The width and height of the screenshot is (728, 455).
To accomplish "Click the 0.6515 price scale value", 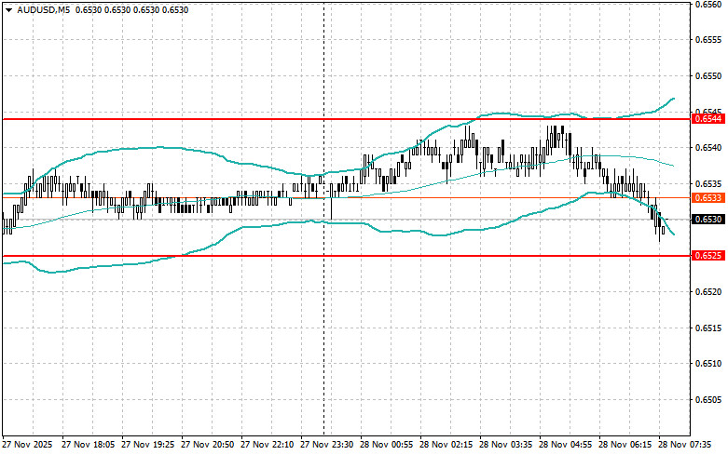I will (x=708, y=328).
